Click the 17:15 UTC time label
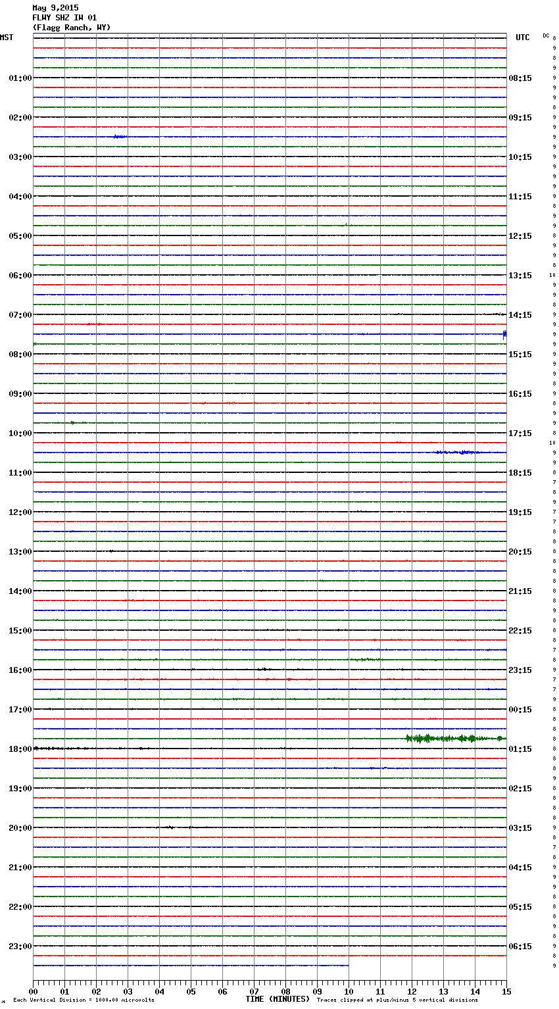 pyautogui.click(x=520, y=433)
